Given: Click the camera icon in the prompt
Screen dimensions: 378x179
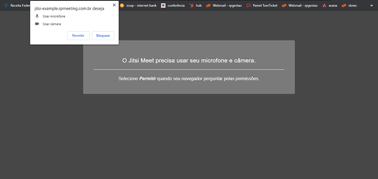Looking at the screenshot, I should point(37,24).
